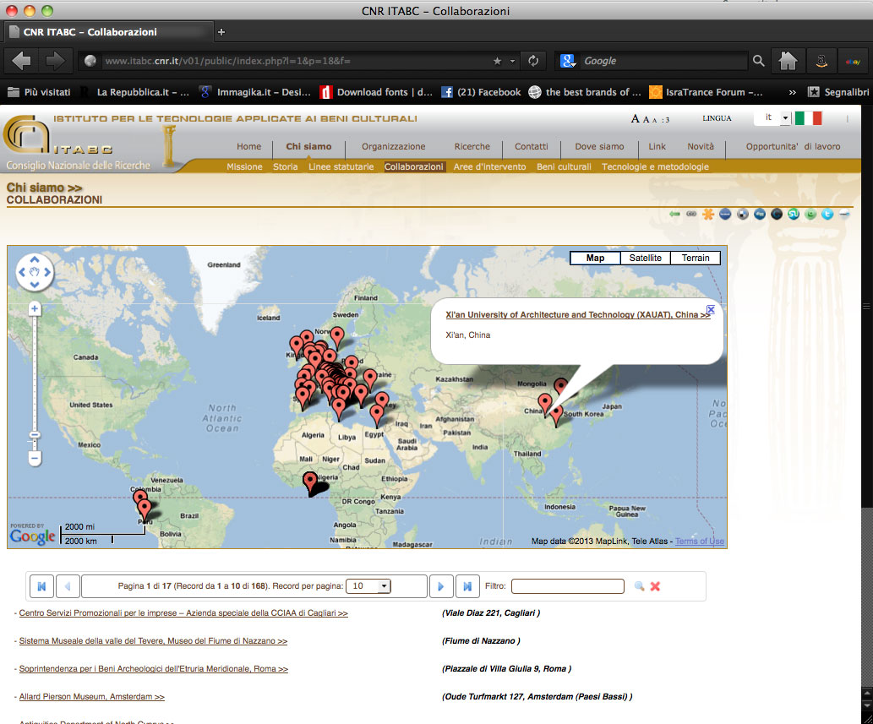
Task: Go to the first page of records
Action: [41, 586]
